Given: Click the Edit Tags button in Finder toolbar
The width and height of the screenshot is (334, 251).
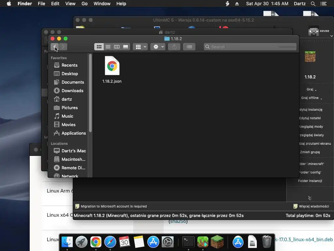Looking at the screenshot, I should 189,47.
